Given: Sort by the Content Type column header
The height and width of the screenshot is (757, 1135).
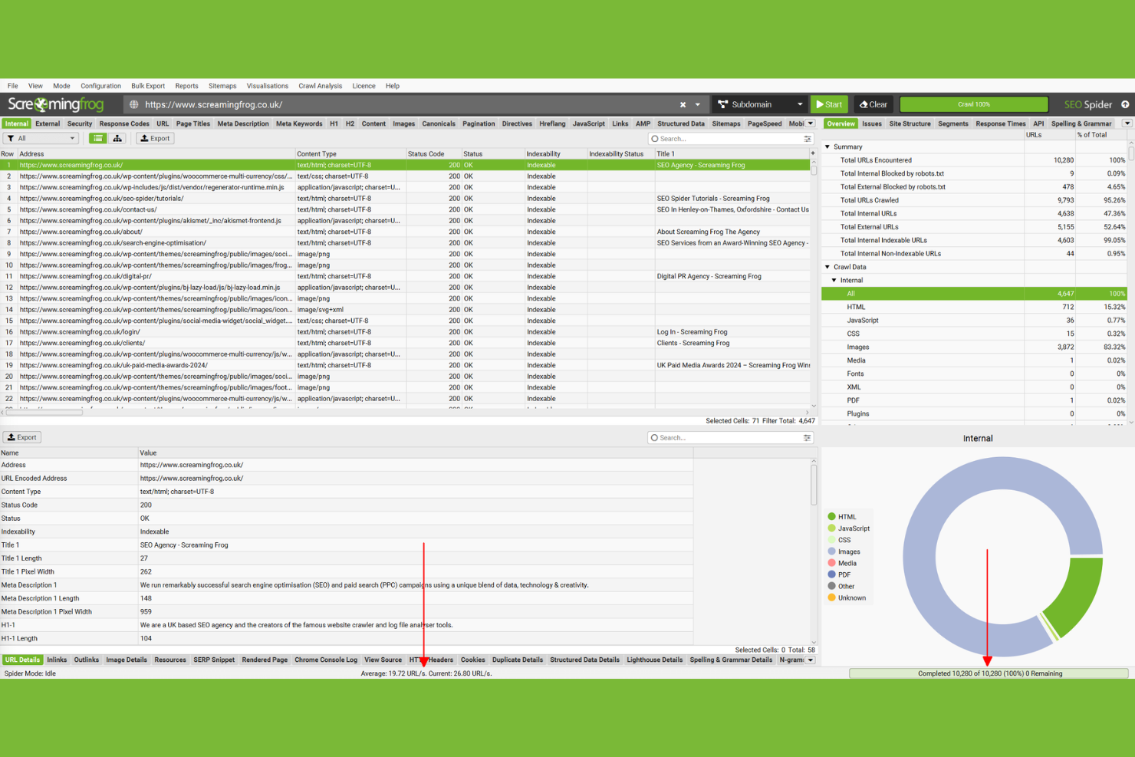Looking at the screenshot, I should pyautogui.click(x=350, y=153).
